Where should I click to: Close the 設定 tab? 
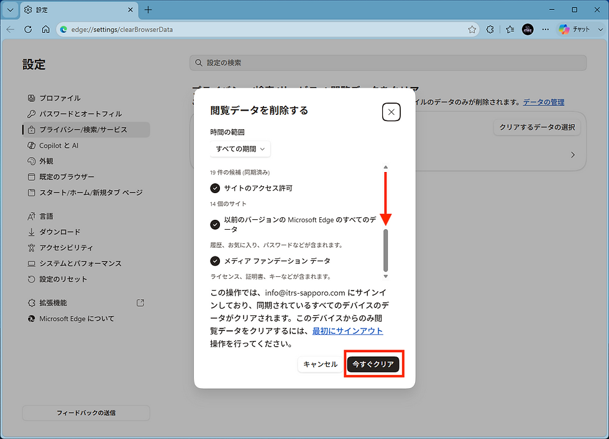[130, 10]
